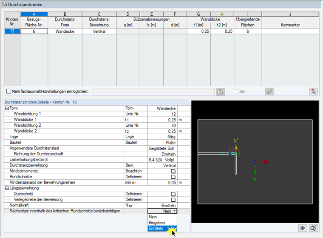323x238 pixels.
Task: Click node label 13 in the graphic
Action: tap(231, 149)
